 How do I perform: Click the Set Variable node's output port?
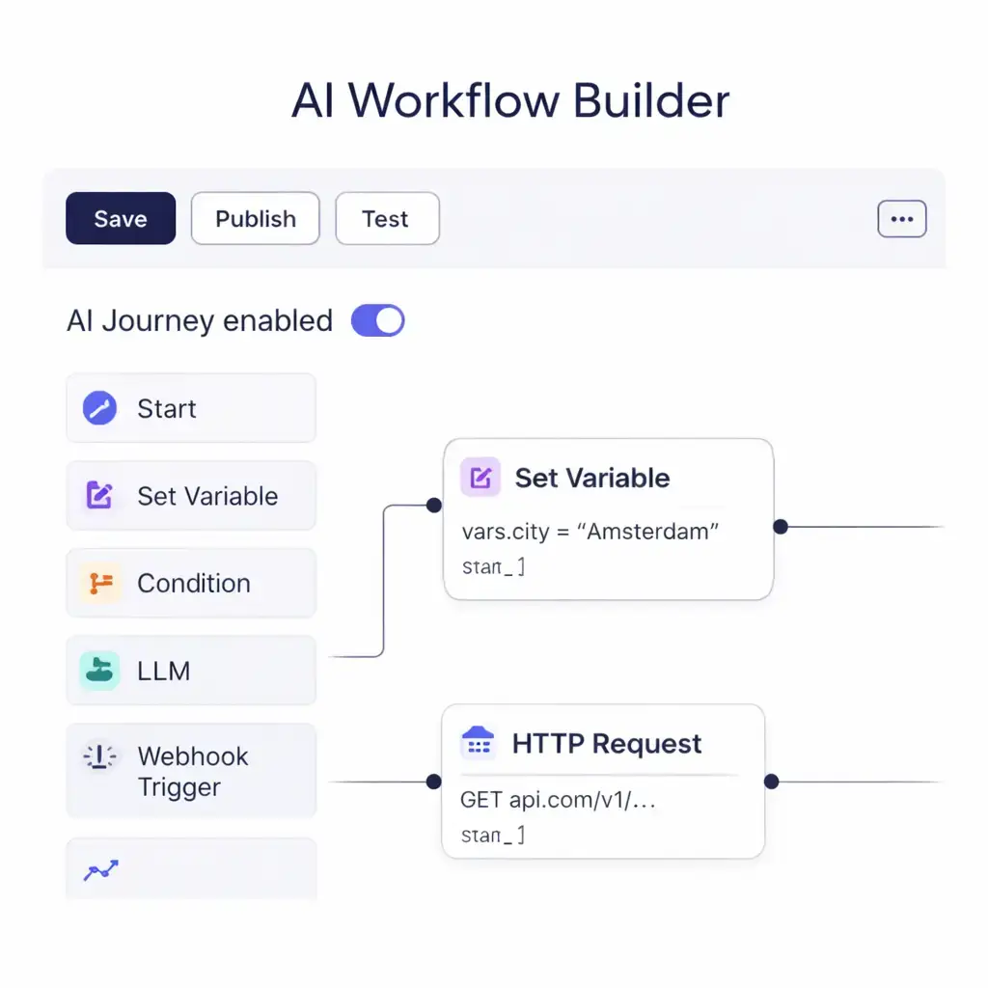(781, 527)
